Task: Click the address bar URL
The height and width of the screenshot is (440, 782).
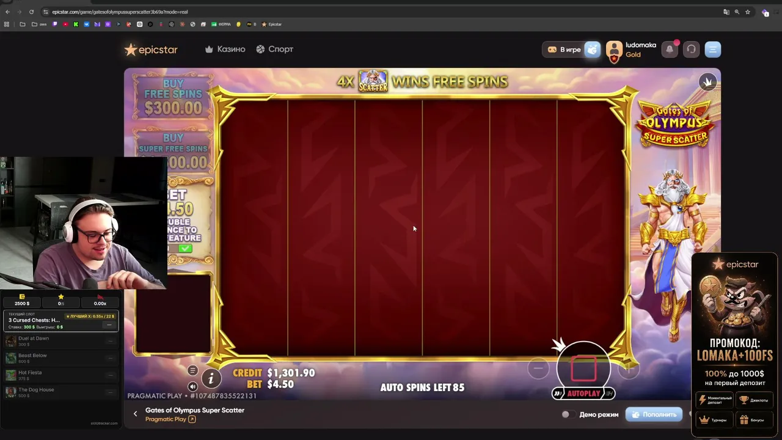Action: point(120,12)
